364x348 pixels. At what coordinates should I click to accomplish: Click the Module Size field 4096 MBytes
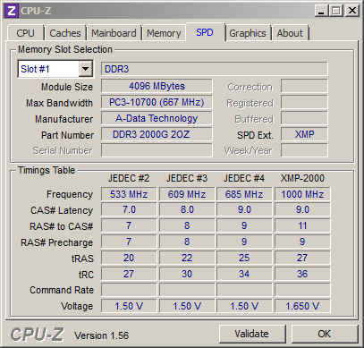coord(157,86)
